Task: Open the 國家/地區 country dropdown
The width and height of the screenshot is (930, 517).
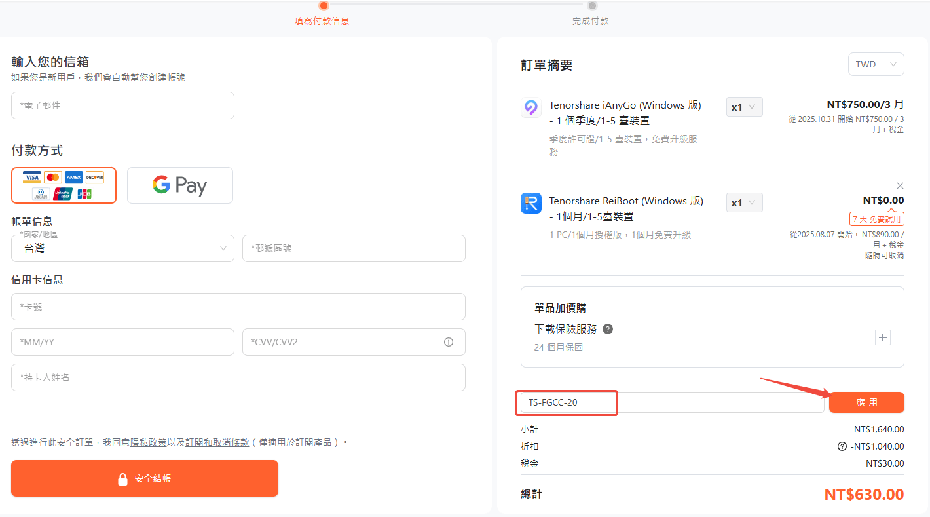Action: 122,248
